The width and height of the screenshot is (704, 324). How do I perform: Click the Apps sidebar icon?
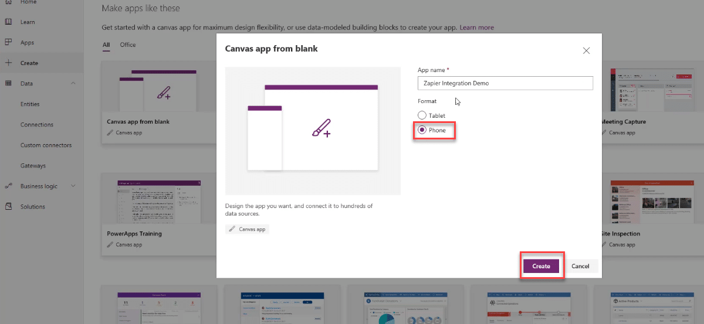[x=8, y=42]
